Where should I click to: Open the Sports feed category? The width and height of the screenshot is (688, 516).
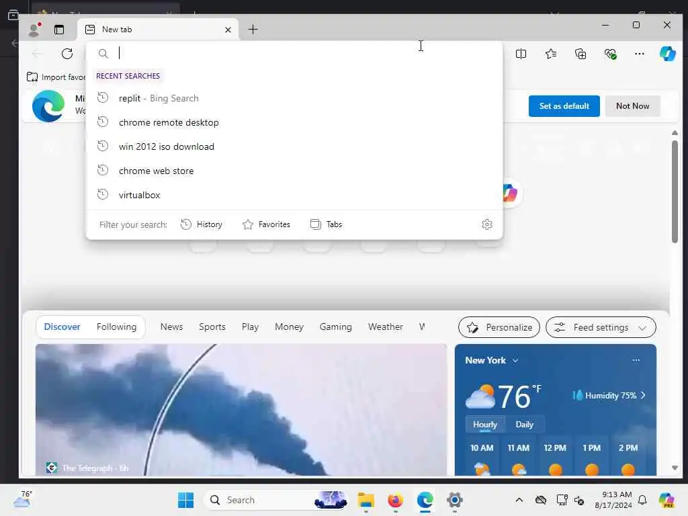click(212, 327)
